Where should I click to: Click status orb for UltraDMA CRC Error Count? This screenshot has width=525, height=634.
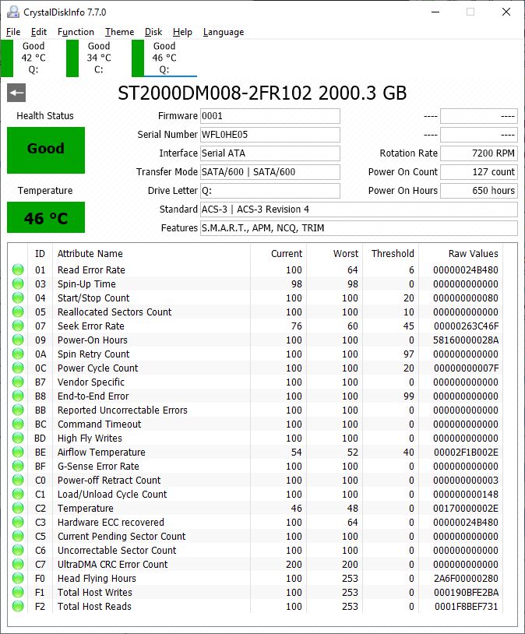(x=18, y=564)
